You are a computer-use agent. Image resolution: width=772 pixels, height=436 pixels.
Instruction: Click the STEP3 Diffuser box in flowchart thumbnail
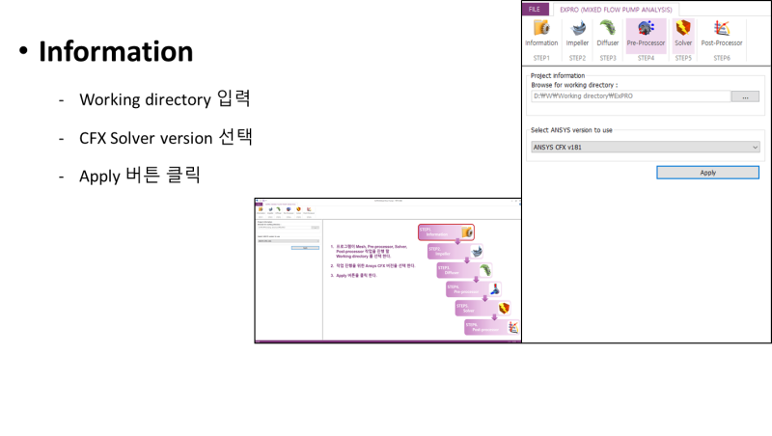(x=464, y=270)
